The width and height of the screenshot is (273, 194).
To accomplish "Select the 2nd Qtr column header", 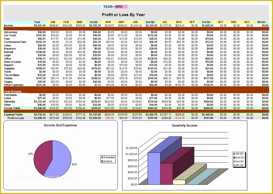I will (x=150, y=22).
